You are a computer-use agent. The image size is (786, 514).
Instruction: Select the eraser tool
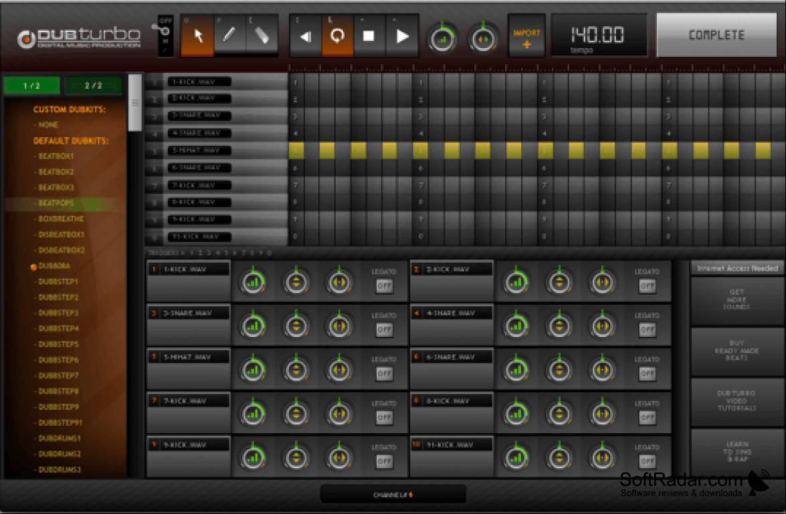(x=262, y=35)
